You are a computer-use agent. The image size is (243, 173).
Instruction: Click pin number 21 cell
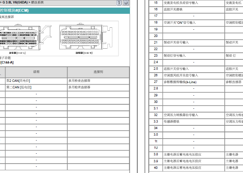pos(156,42)
